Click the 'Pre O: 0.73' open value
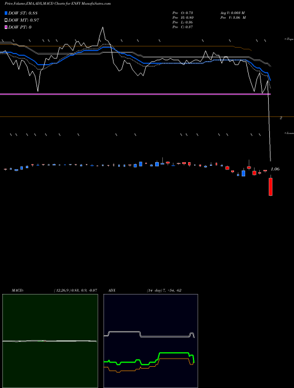294x388 pixels. (x=183, y=13)
